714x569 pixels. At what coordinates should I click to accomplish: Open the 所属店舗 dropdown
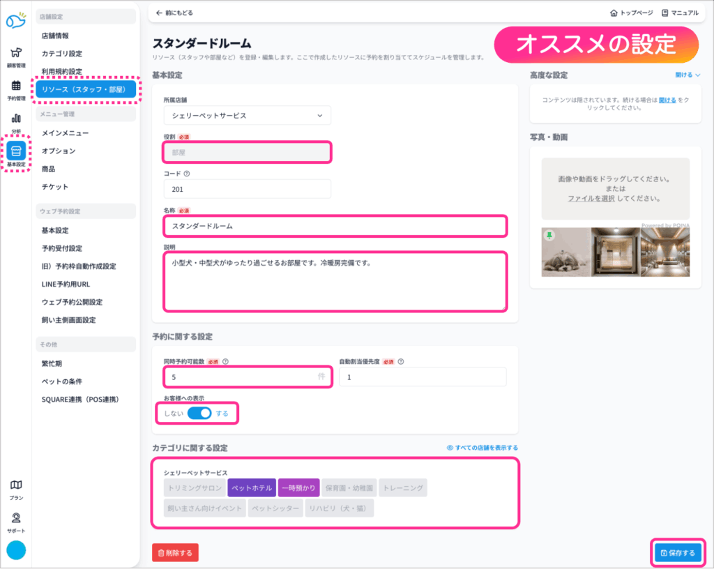pos(247,116)
